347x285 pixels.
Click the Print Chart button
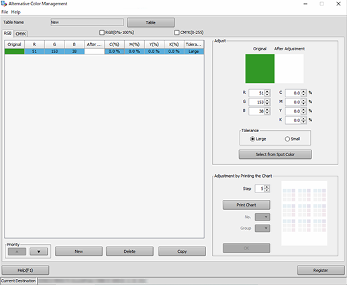coord(246,205)
